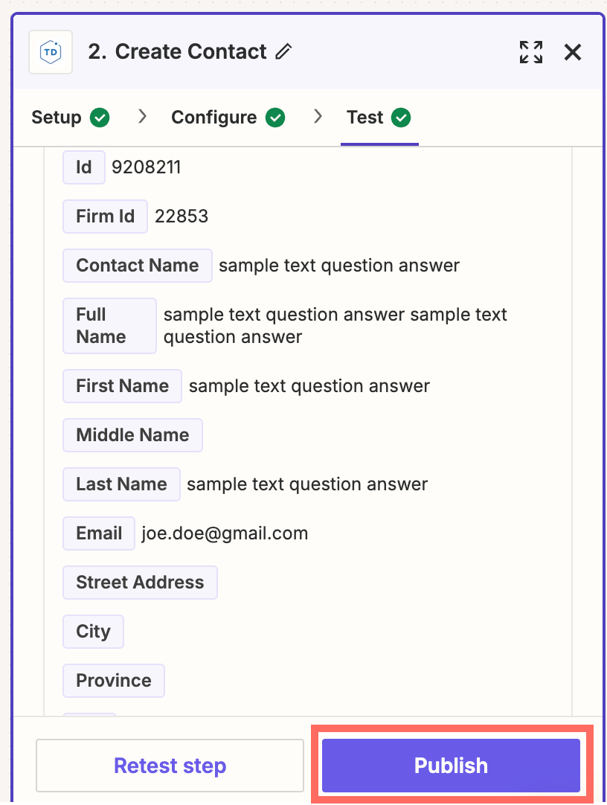Select the Test tab
Viewport: 607px width, 805px height.
[365, 118]
